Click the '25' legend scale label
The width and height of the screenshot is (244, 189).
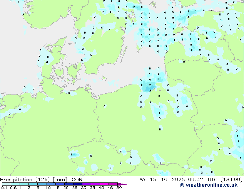75,187
